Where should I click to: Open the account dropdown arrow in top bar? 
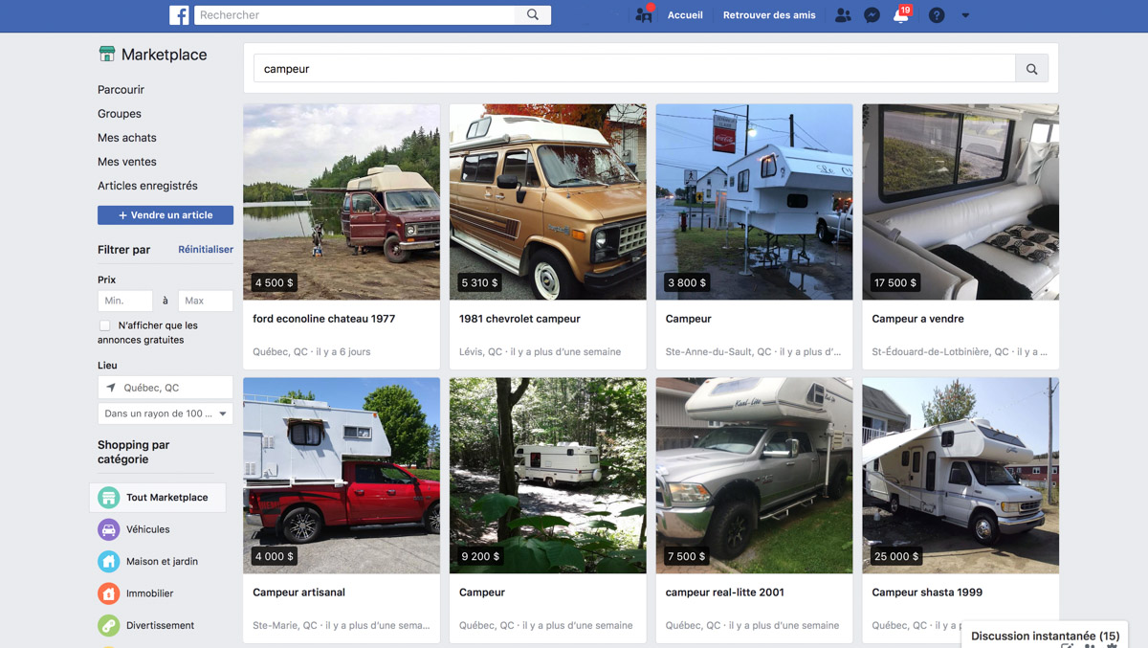click(x=965, y=15)
